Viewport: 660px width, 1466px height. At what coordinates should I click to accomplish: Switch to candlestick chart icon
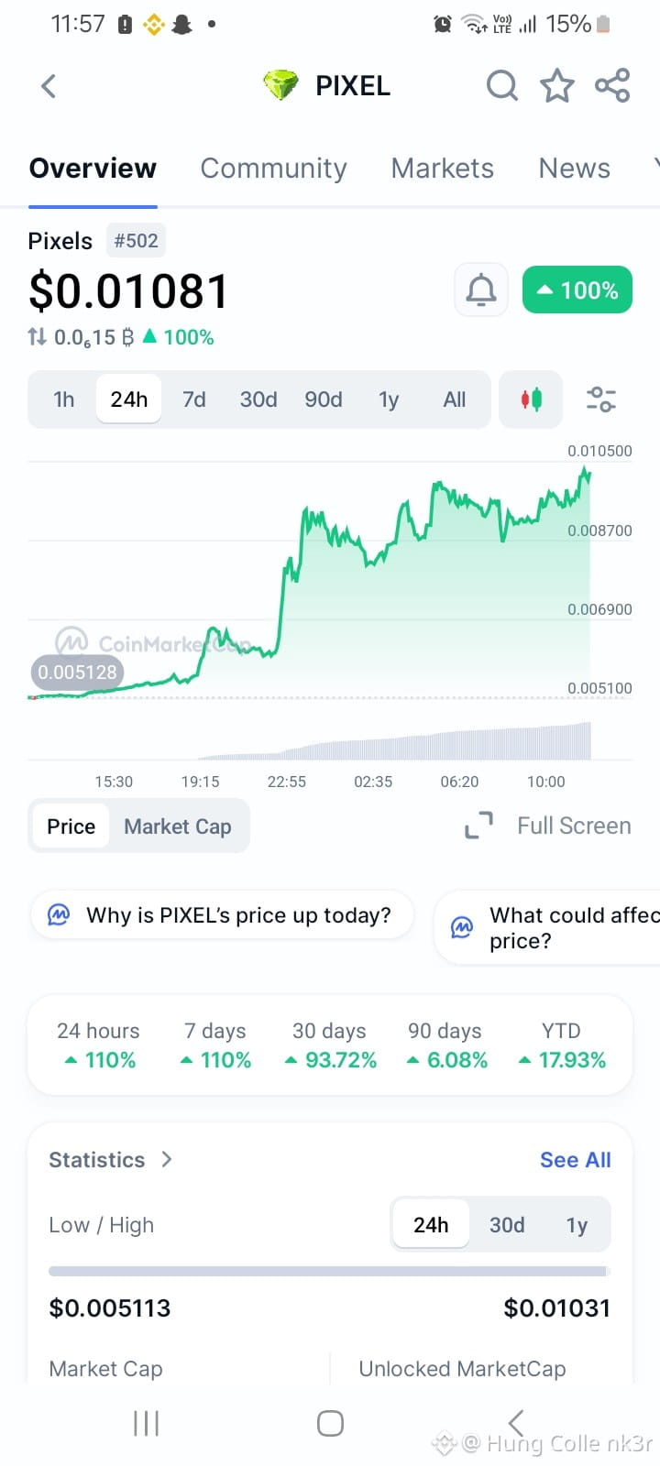(531, 399)
